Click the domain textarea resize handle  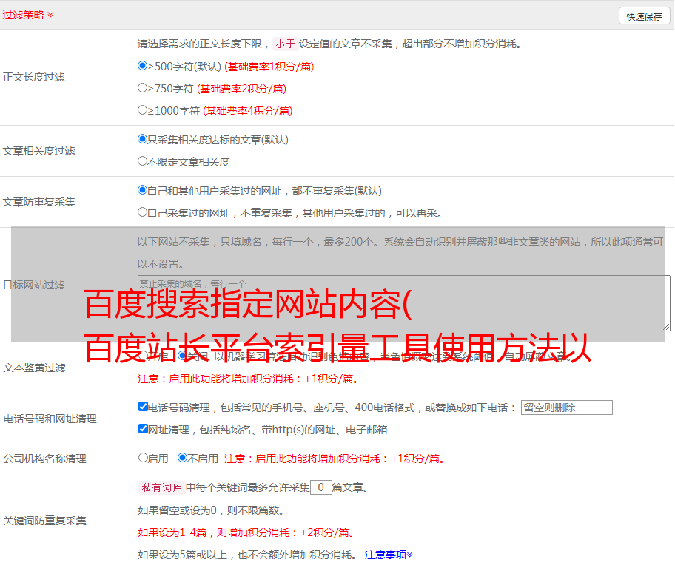pyautogui.click(x=666, y=326)
